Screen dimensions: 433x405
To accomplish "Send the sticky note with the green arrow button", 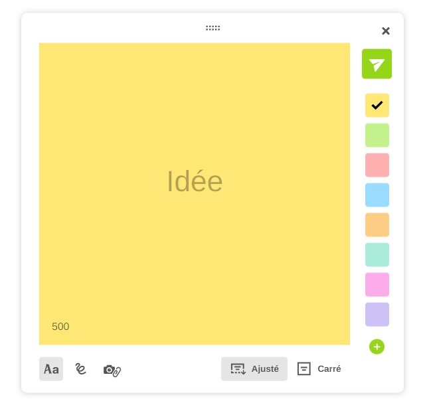I will click(x=377, y=64).
